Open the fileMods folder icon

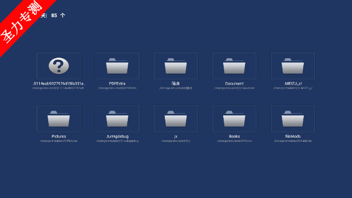pos(293,119)
